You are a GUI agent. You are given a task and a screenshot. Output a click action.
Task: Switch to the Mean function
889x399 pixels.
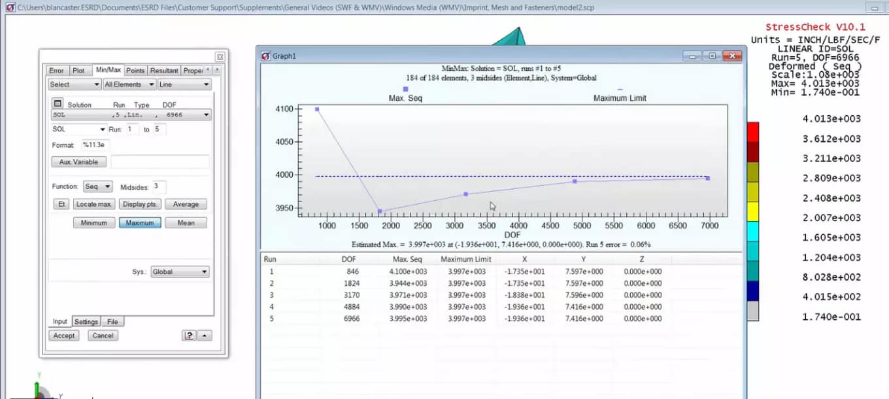(186, 222)
